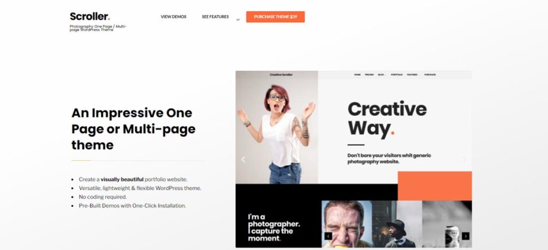548x250 pixels.
Task: Click the orange color block in the preview
Action: click(x=435, y=186)
